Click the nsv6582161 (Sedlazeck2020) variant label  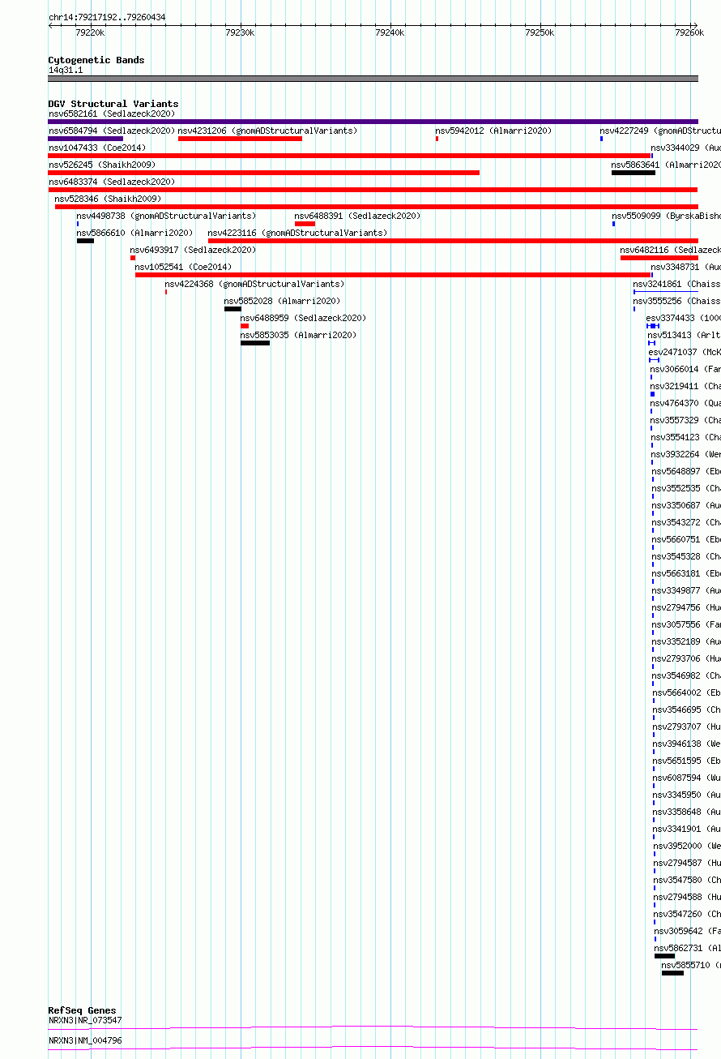pos(112,114)
